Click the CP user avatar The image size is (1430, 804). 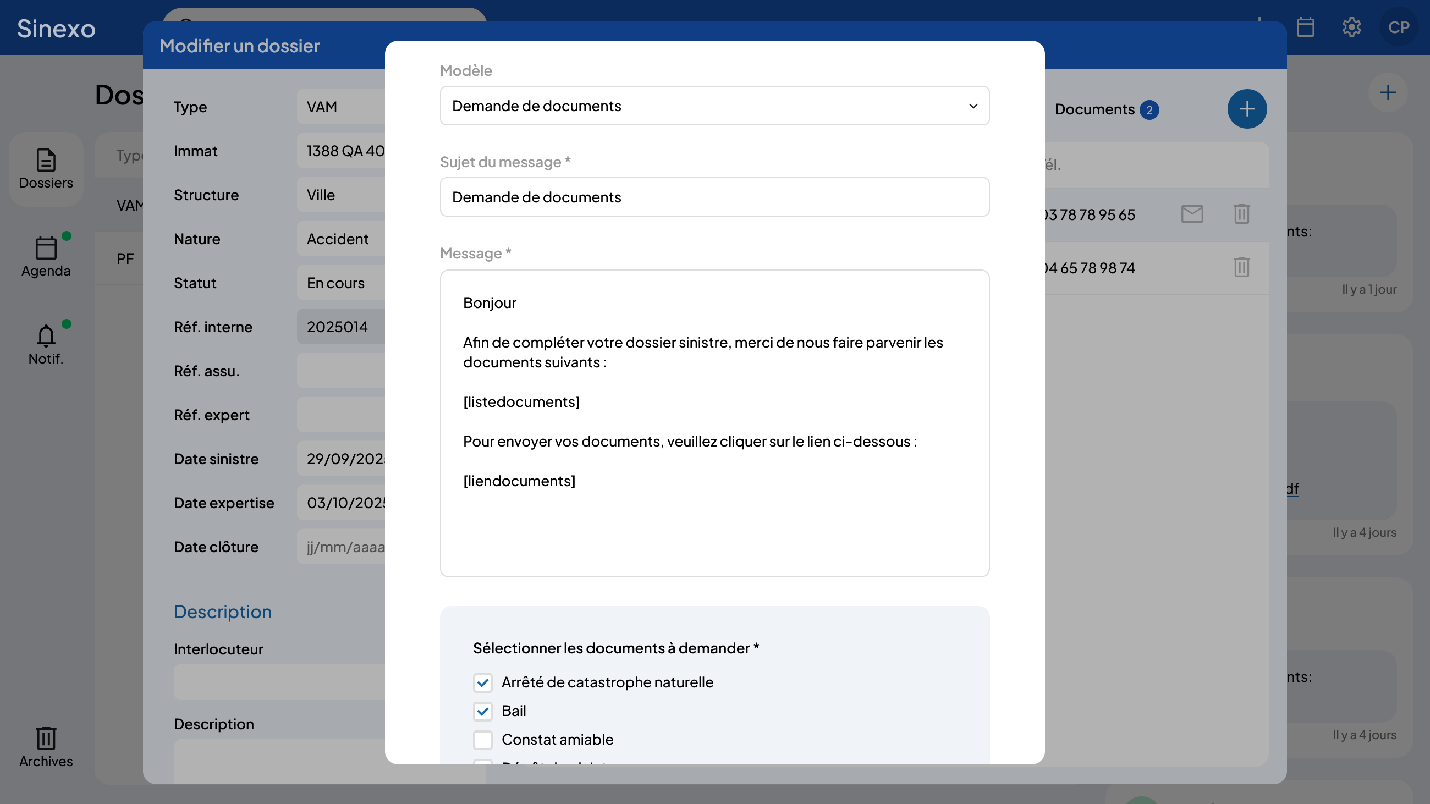[1398, 27]
